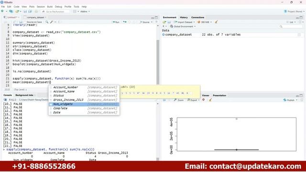This screenshot has width=306, height=172.
Task: Click the Print icon in main toolbar
Action: tap(36, 11)
